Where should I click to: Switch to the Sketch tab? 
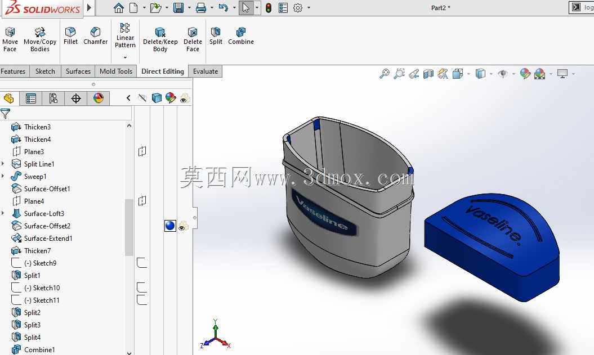[x=45, y=71]
